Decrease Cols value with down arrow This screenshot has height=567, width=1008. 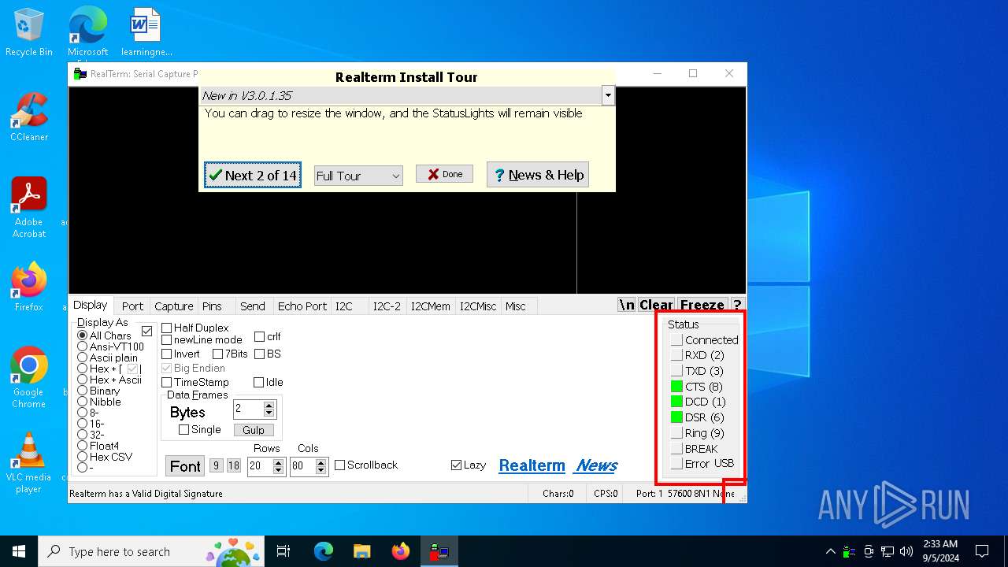point(321,471)
